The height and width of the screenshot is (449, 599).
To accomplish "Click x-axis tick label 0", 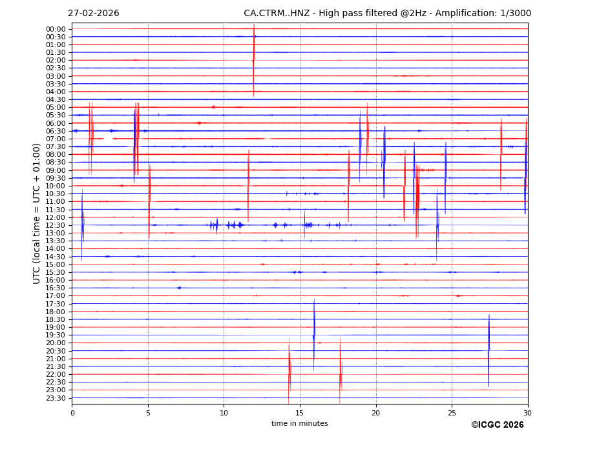I will (x=72, y=413).
